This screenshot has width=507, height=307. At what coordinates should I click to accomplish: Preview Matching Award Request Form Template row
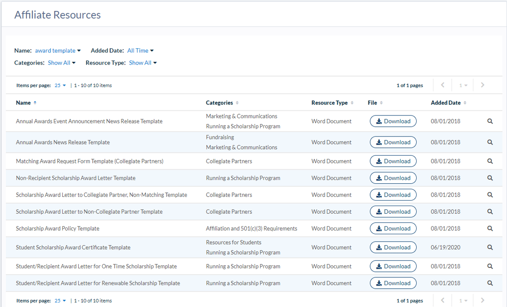point(490,161)
